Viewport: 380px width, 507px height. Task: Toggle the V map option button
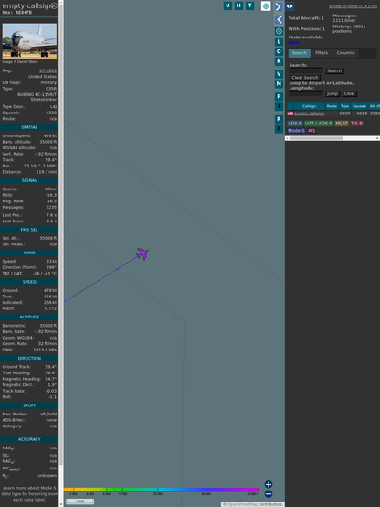point(279,74)
